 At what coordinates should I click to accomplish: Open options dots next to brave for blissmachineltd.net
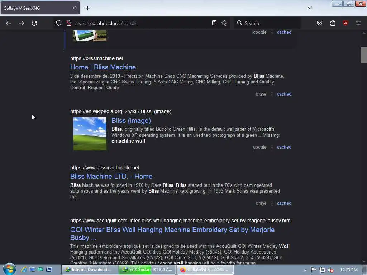(272, 203)
